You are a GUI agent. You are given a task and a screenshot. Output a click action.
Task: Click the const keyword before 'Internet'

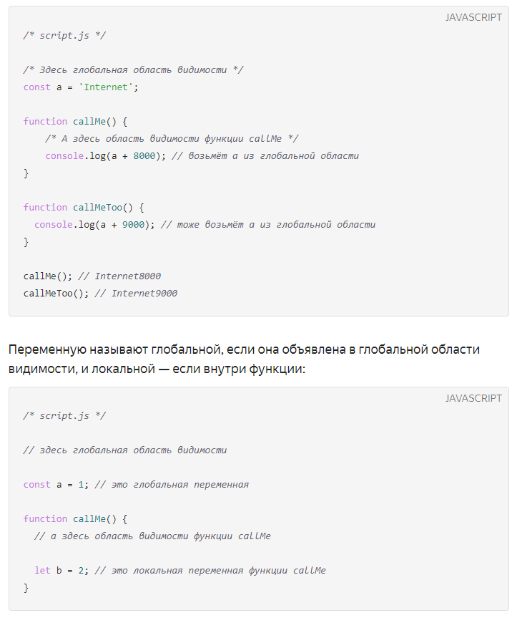37,87
